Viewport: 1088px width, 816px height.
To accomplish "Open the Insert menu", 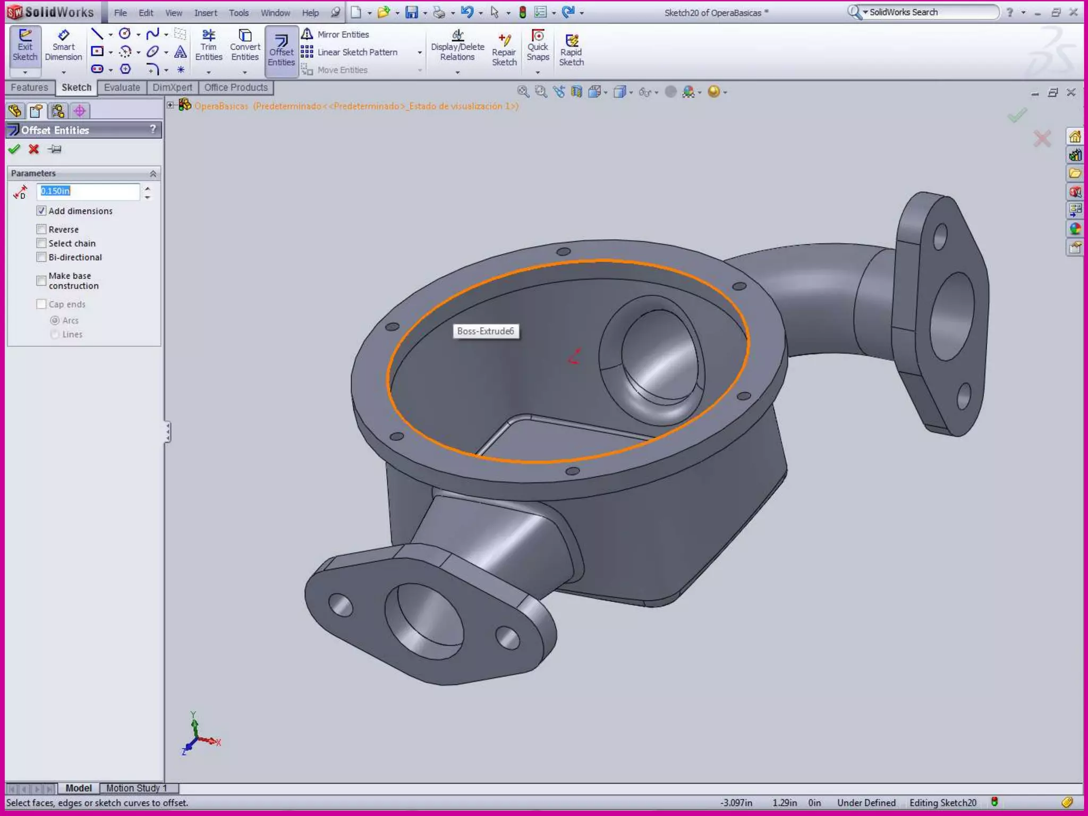I will pyautogui.click(x=205, y=13).
